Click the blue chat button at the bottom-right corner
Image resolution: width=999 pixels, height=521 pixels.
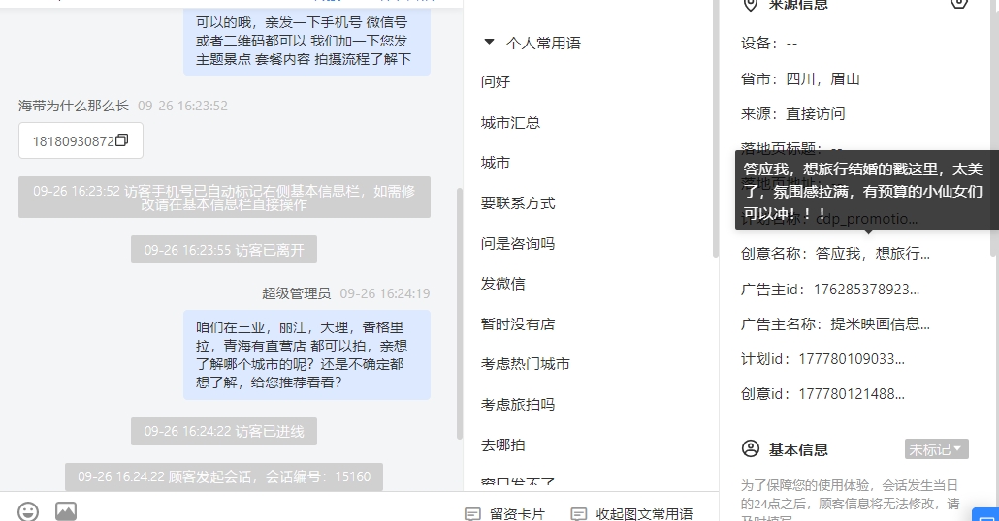tap(985, 514)
